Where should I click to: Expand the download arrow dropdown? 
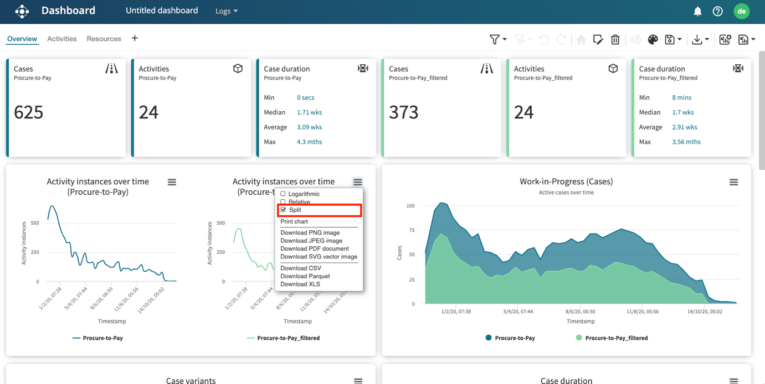[700, 39]
